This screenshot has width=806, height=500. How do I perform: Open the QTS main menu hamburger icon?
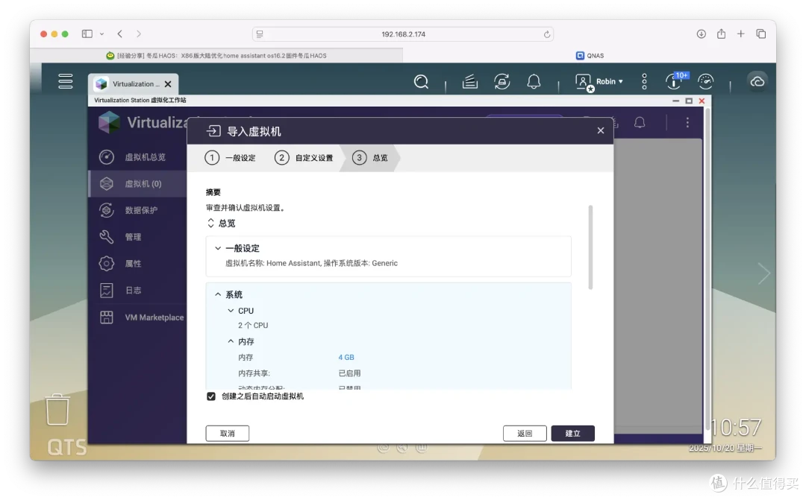click(x=65, y=81)
